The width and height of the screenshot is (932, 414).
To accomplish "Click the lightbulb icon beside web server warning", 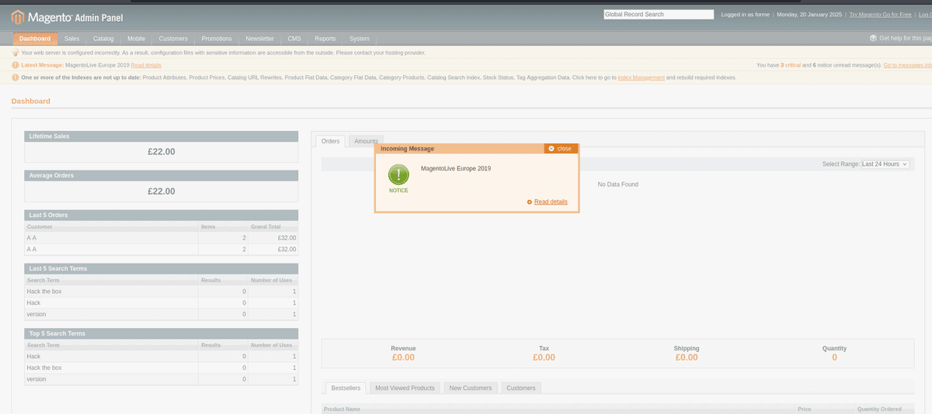I will tap(16, 53).
